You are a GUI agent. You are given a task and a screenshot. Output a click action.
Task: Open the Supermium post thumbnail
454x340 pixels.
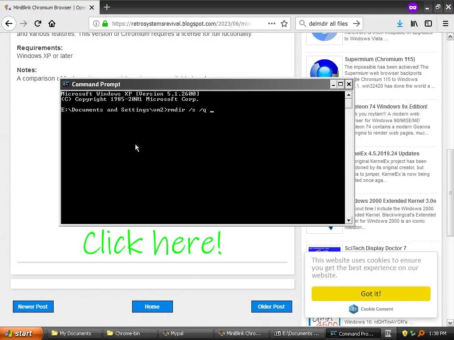324,67
